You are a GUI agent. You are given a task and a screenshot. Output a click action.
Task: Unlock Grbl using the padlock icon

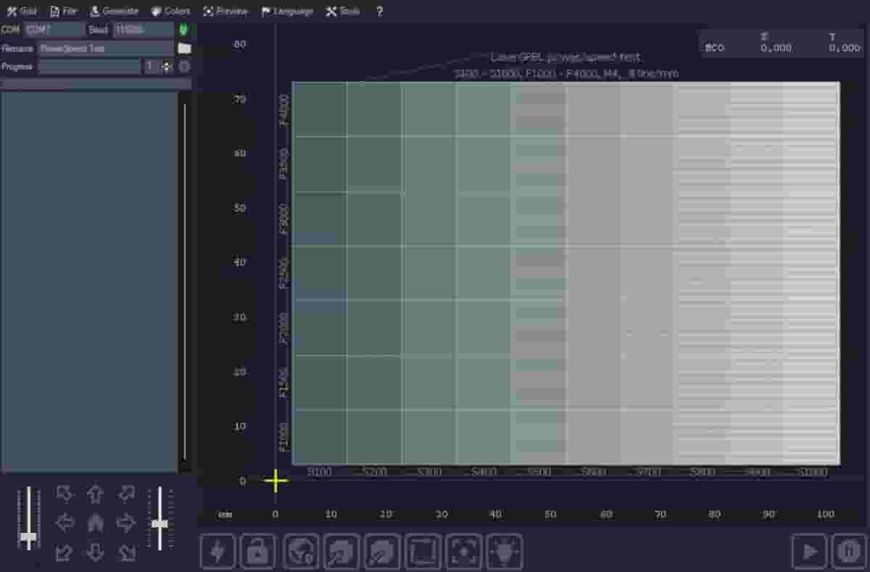(x=259, y=551)
